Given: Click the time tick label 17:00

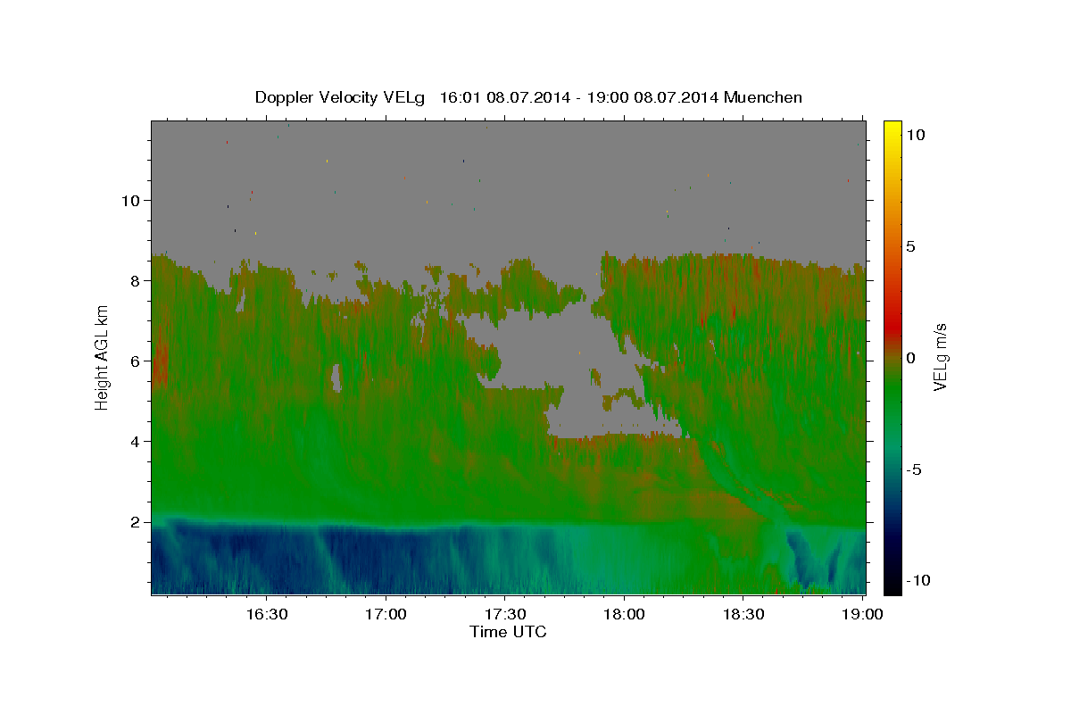Looking at the screenshot, I should (386, 615).
